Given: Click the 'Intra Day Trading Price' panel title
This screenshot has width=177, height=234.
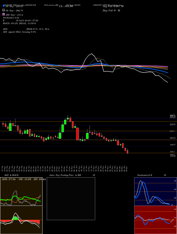Looking at the screenshot, I should [62, 175].
